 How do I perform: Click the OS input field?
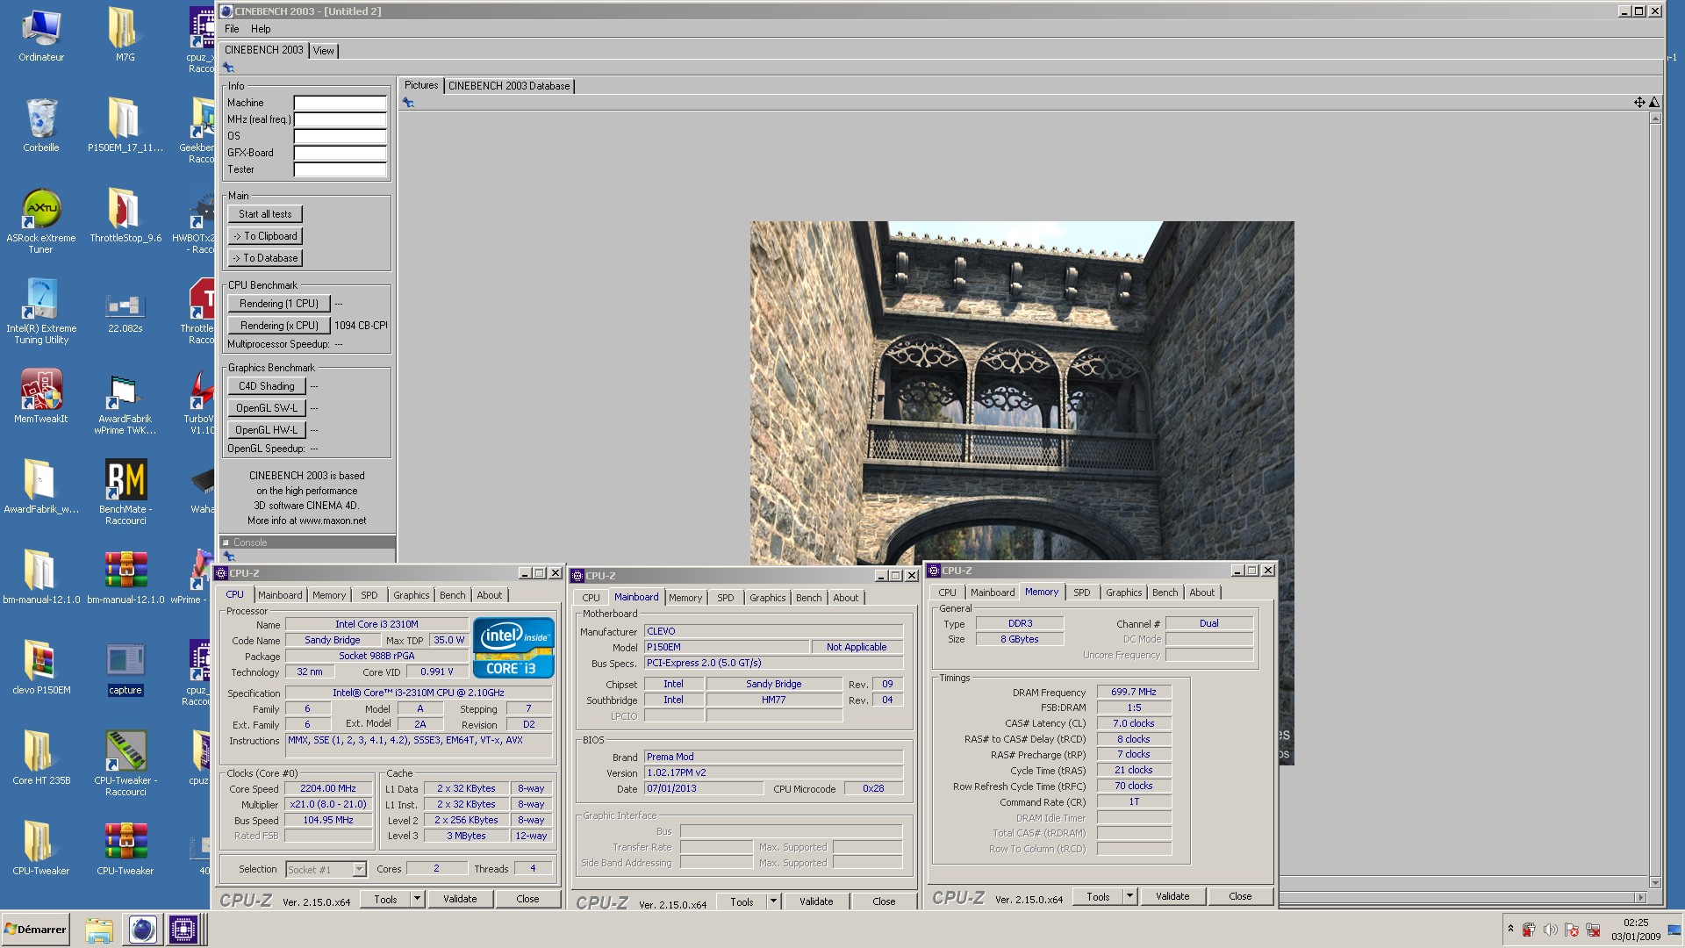(340, 136)
